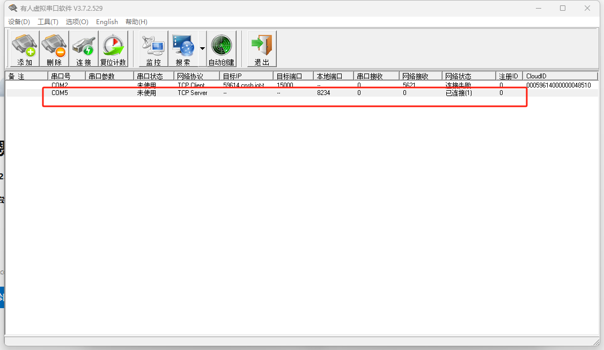Close the virtual serial port window

[587, 8]
